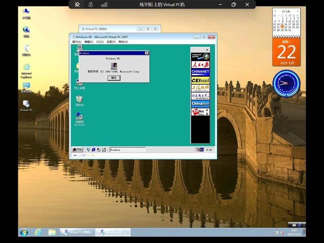Open the 编辑(E) menu in Virtual PC

pyautogui.click(x=89, y=42)
